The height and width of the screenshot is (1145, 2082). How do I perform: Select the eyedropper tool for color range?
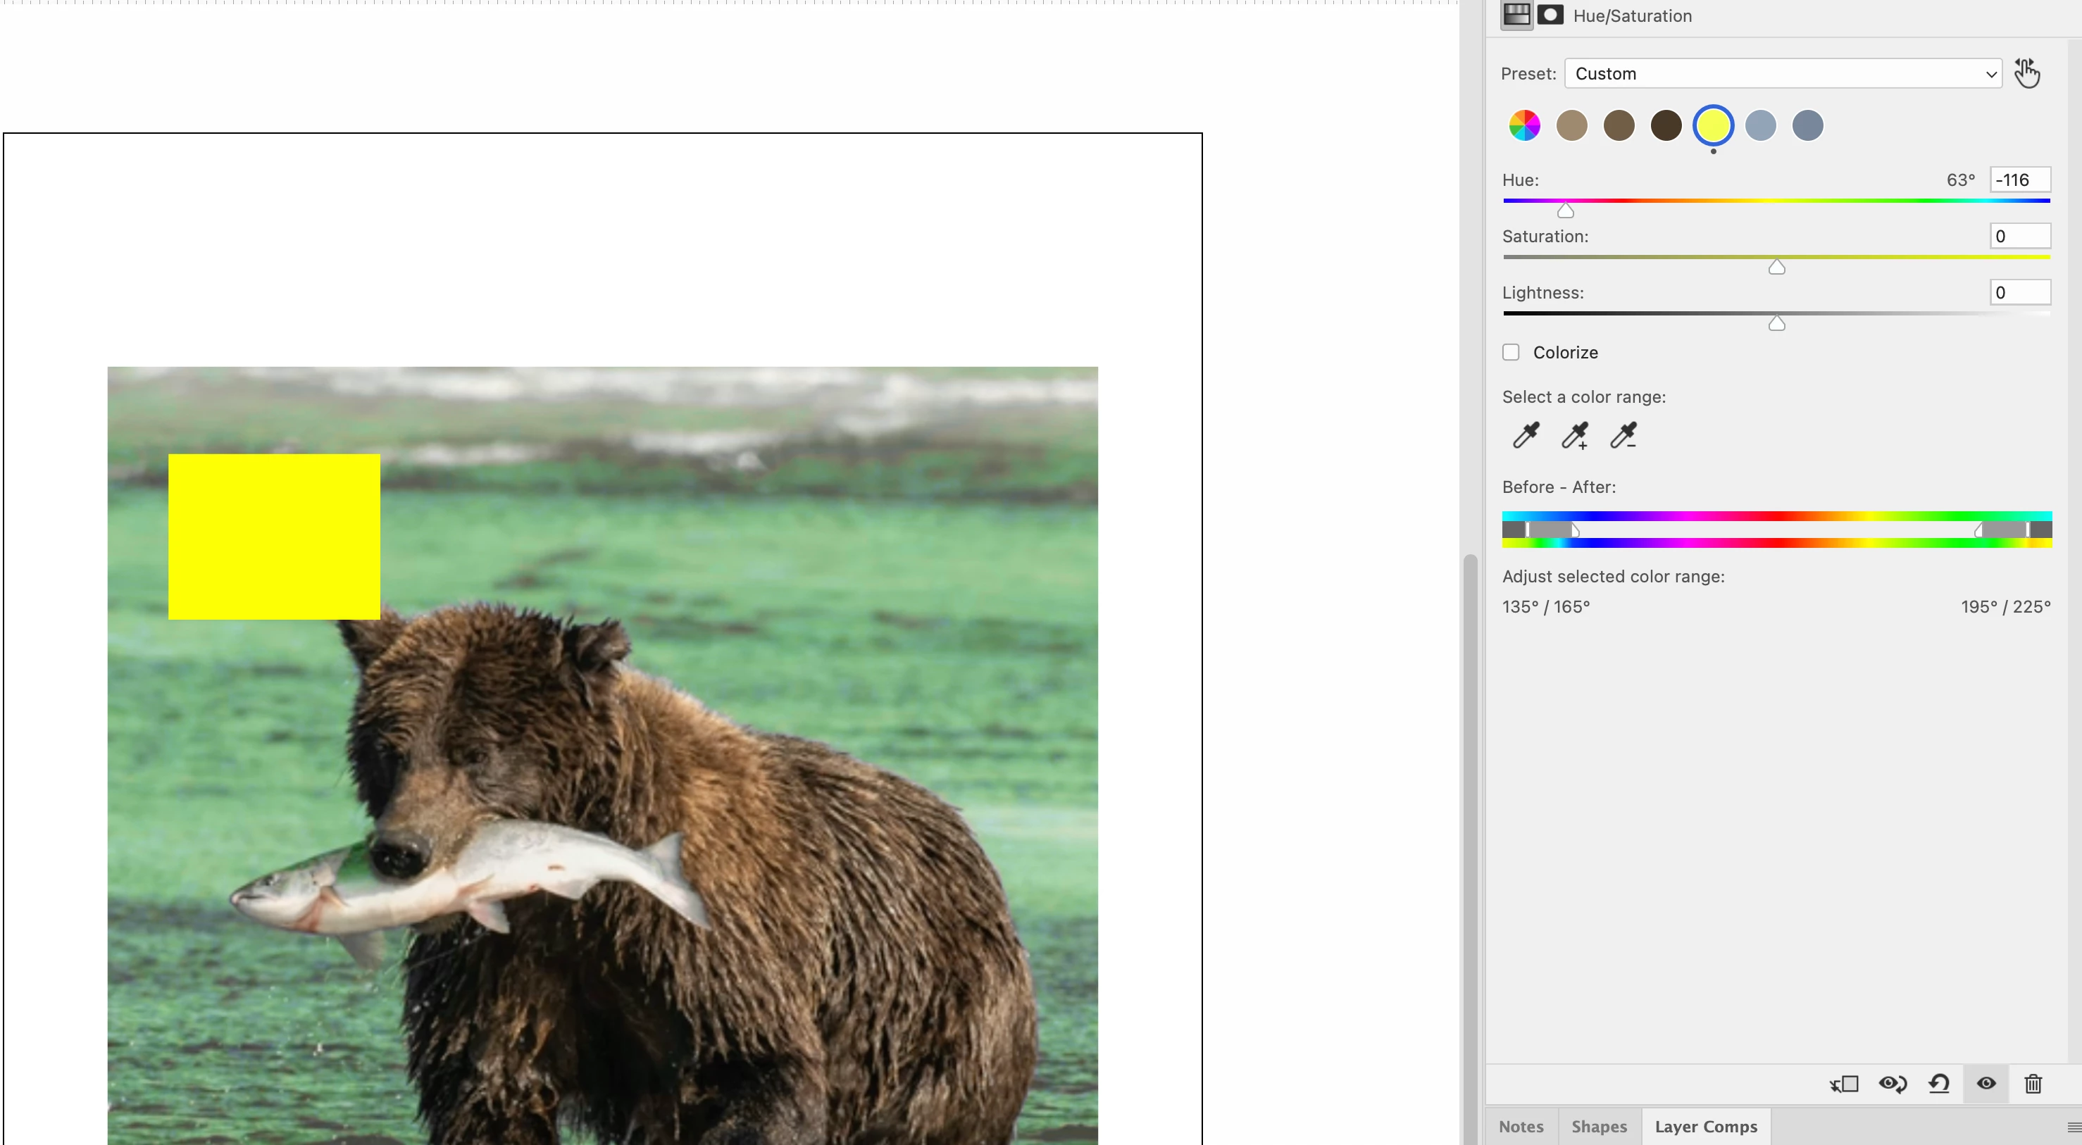1525,435
